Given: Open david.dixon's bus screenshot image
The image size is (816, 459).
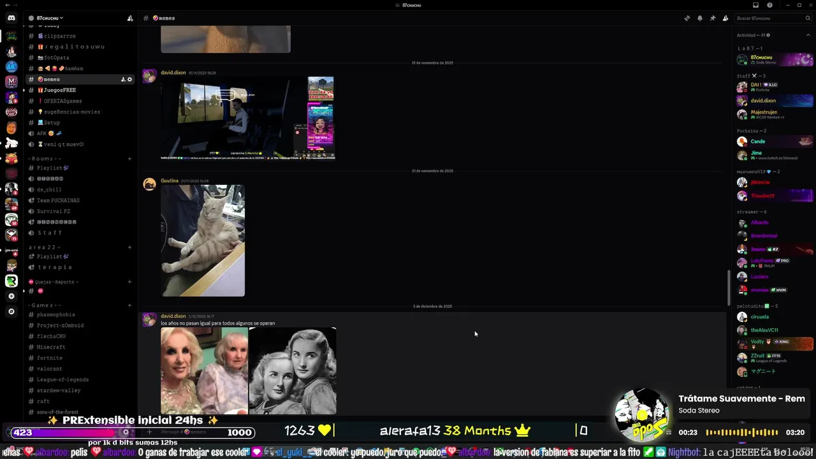Looking at the screenshot, I should [248, 118].
